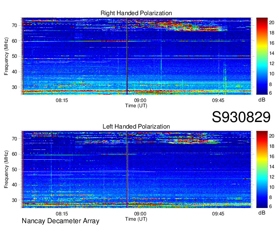The width and height of the screenshot is (279, 226).
Task: Click the 'Nancay Decameter Array' caption
Action: point(60,221)
